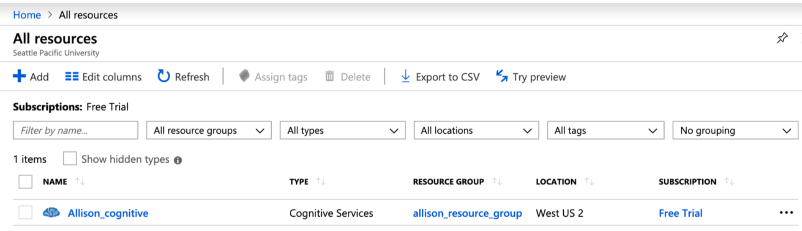Screen dimensions: 802x231
Task: Open the No grouping dropdown
Action: pyautogui.click(x=735, y=130)
